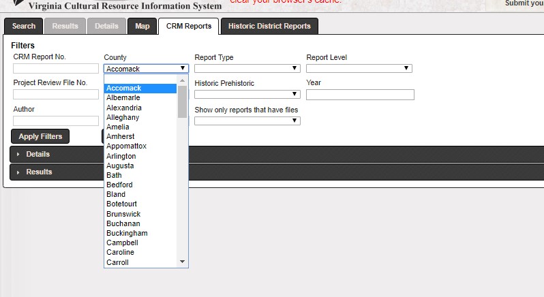The height and width of the screenshot is (297, 544).
Task: Open the Search tab
Action: [x=24, y=26]
